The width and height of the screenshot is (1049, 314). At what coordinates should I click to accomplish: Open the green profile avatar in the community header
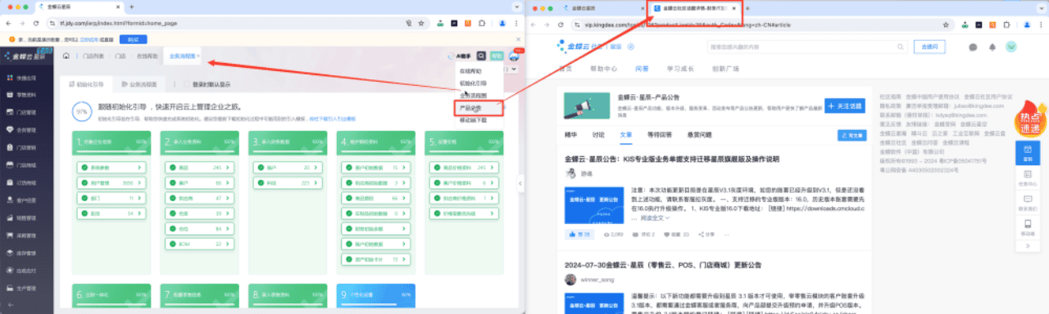click(1010, 47)
